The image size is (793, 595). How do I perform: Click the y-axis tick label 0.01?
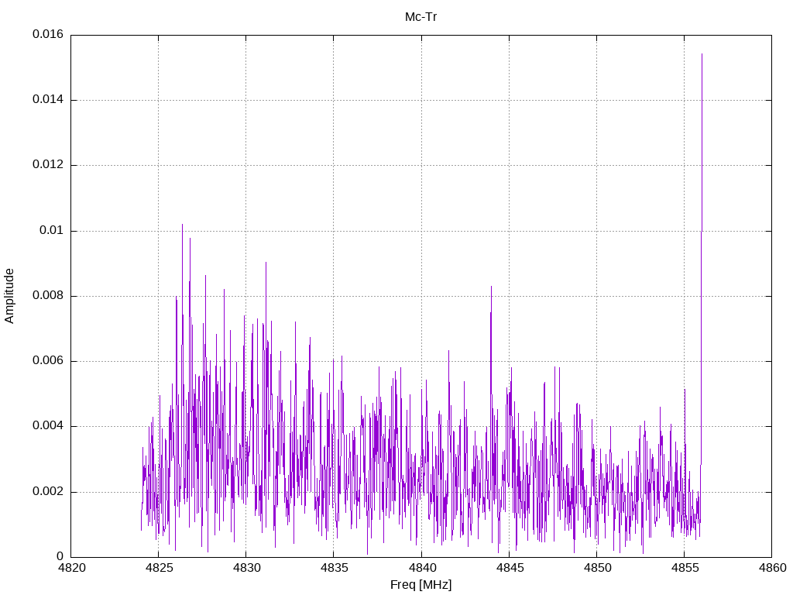coord(52,231)
